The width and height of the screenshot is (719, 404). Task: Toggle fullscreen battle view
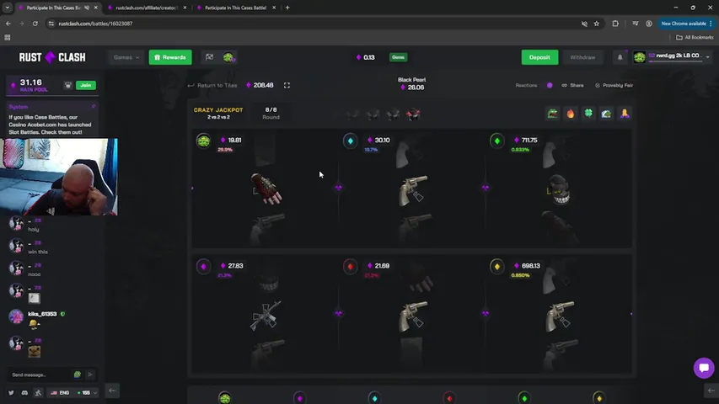287,85
